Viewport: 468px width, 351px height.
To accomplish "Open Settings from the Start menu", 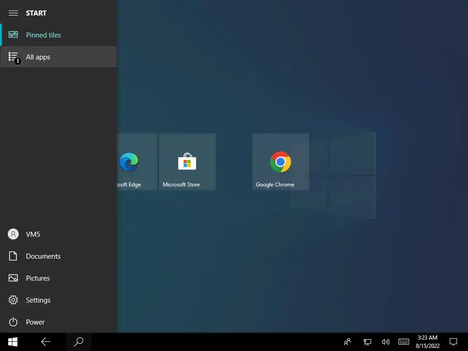I will [x=58, y=300].
